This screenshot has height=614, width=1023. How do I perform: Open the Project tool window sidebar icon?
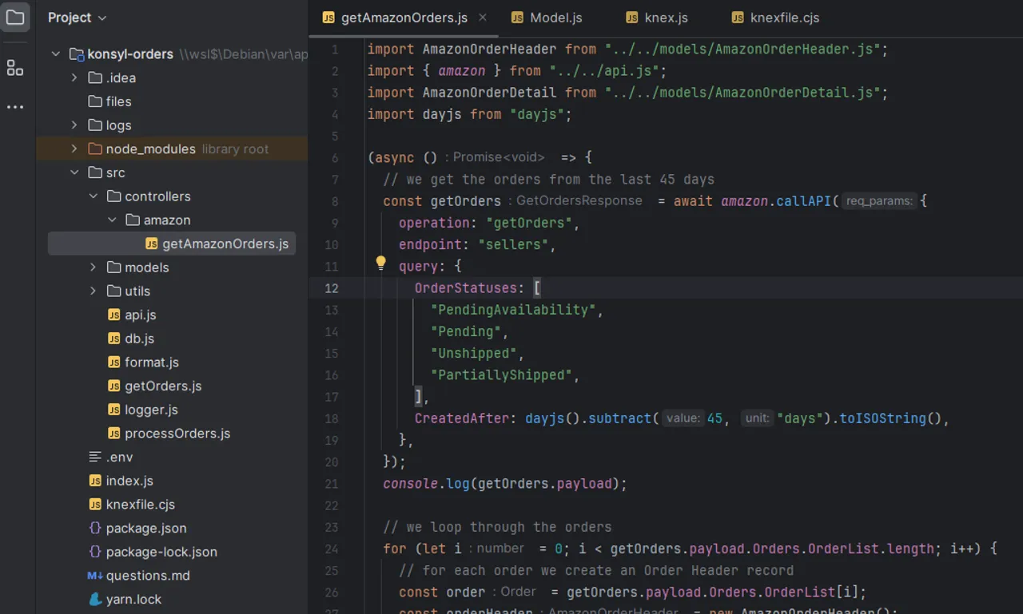[15, 18]
